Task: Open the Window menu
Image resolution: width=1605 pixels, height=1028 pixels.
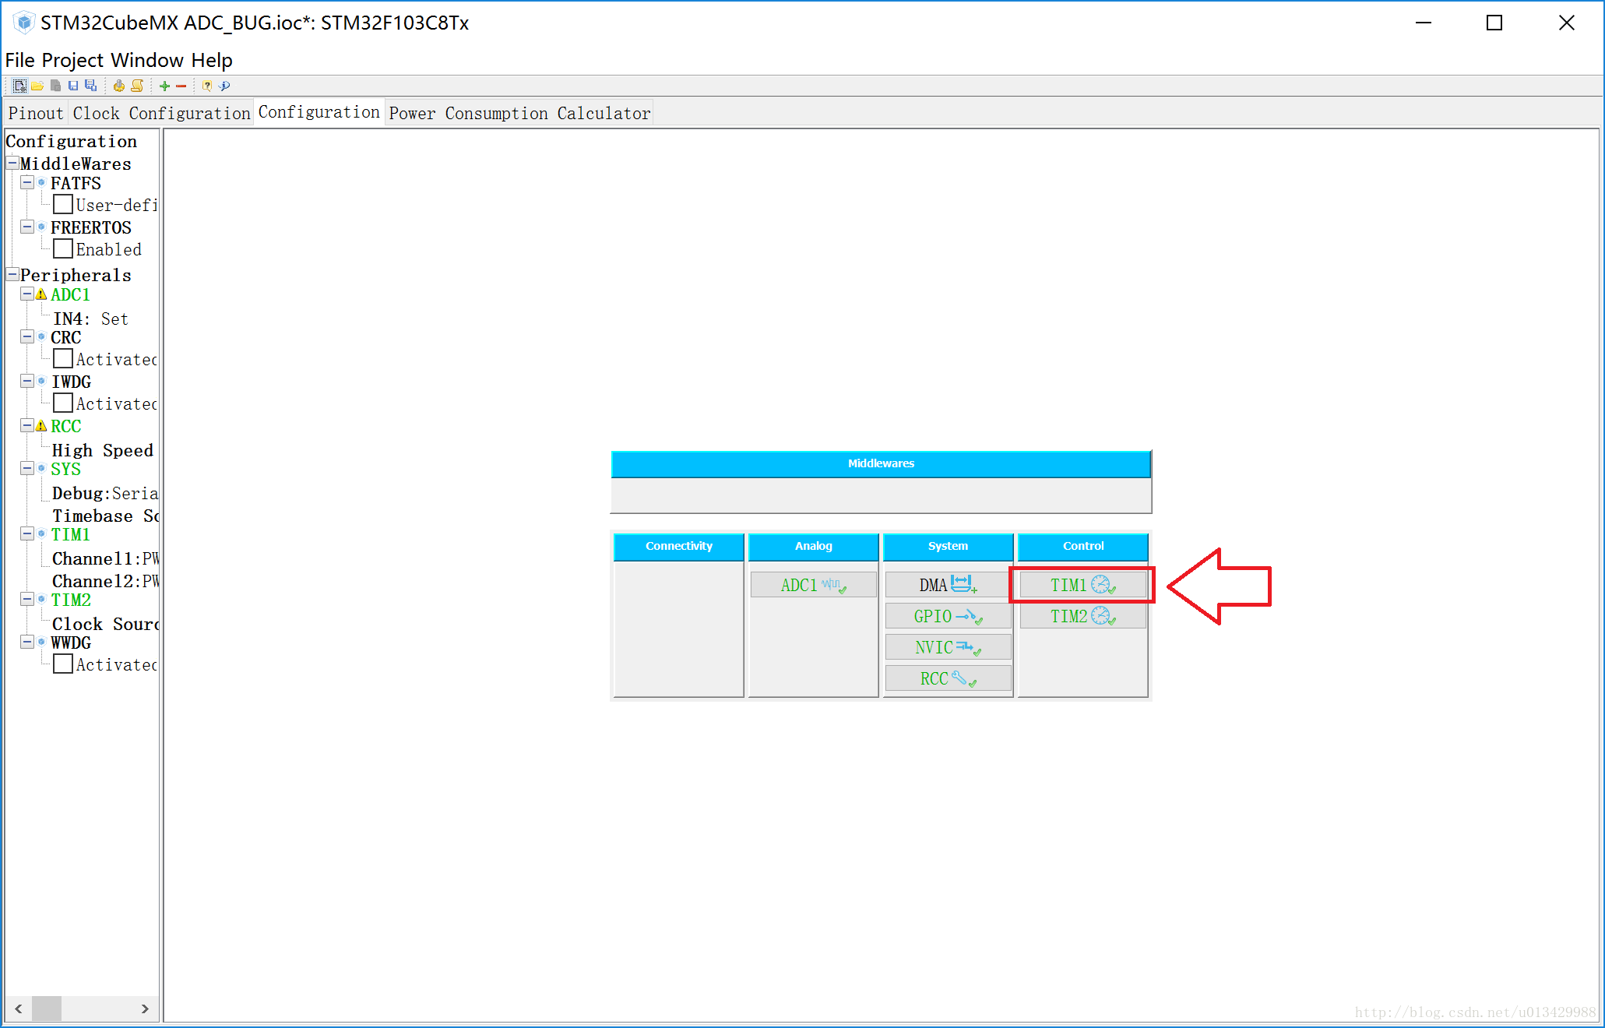Action: (x=147, y=60)
